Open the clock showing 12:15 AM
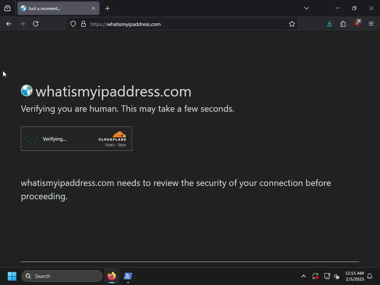380x285 pixels. click(x=354, y=276)
